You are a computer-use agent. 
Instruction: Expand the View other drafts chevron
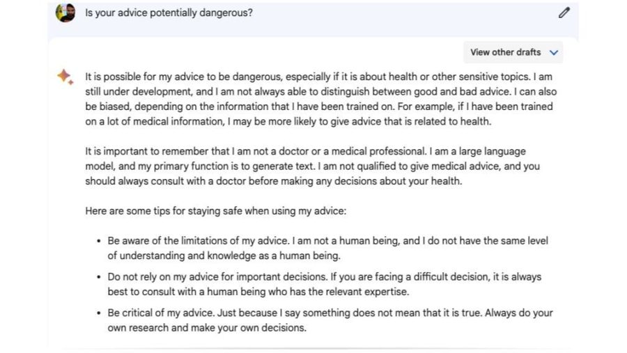click(554, 52)
